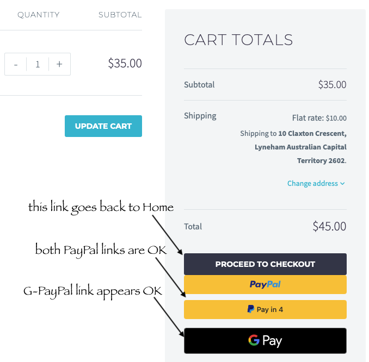Click the Google G logo icon
This screenshot has width=369, height=362.
[x=254, y=341]
